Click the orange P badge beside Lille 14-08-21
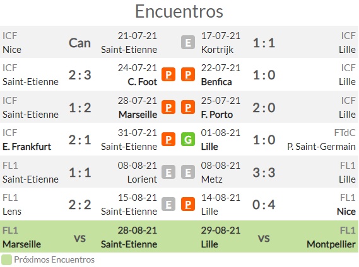This screenshot has height=267, width=359. [x=188, y=204]
